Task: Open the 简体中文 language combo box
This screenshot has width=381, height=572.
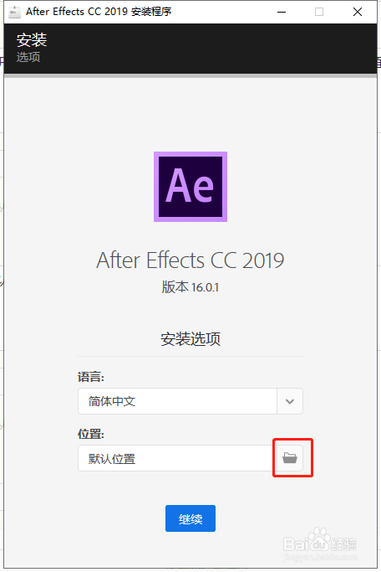Action: tap(190, 401)
